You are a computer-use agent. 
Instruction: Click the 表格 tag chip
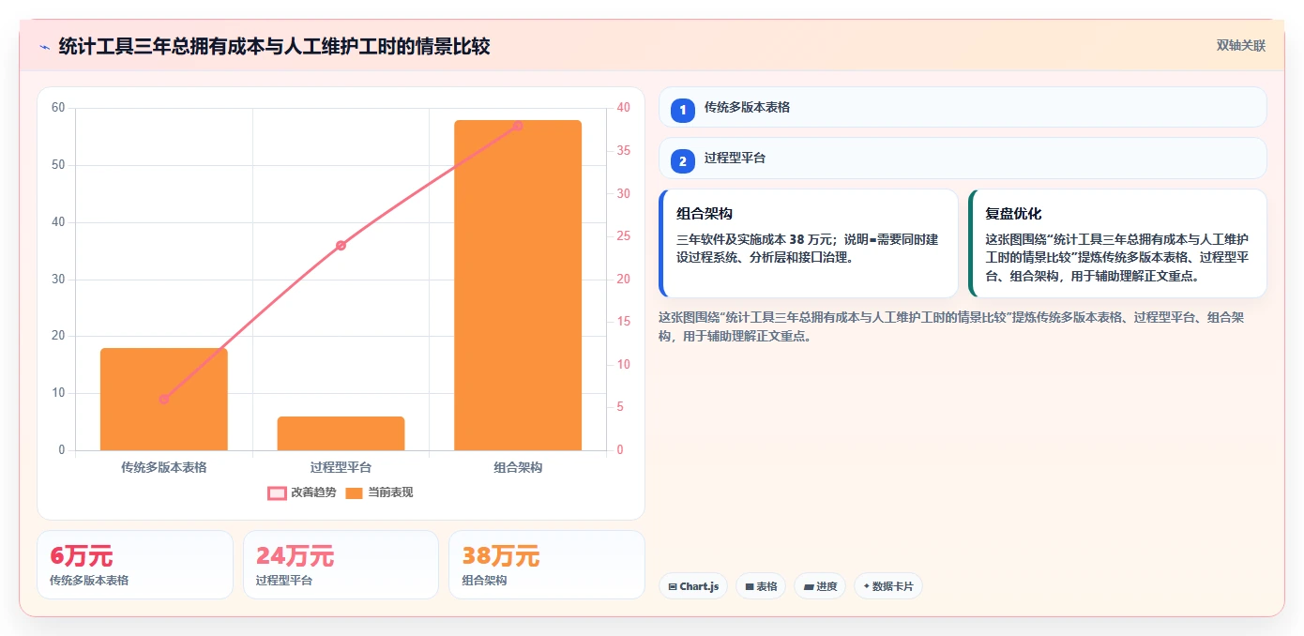pyautogui.click(x=761, y=586)
